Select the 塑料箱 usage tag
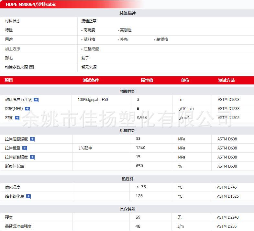This screenshot has width=254, height=231. tap(89, 39)
